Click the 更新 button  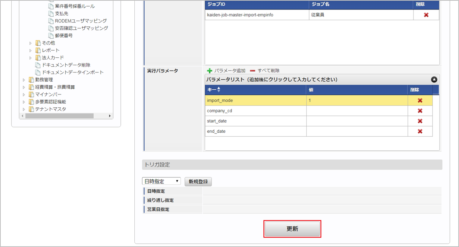click(292, 229)
